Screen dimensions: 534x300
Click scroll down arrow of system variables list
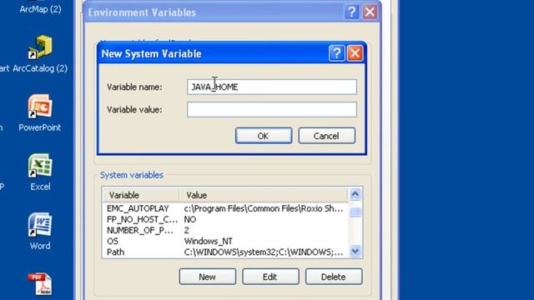pos(355,252)
